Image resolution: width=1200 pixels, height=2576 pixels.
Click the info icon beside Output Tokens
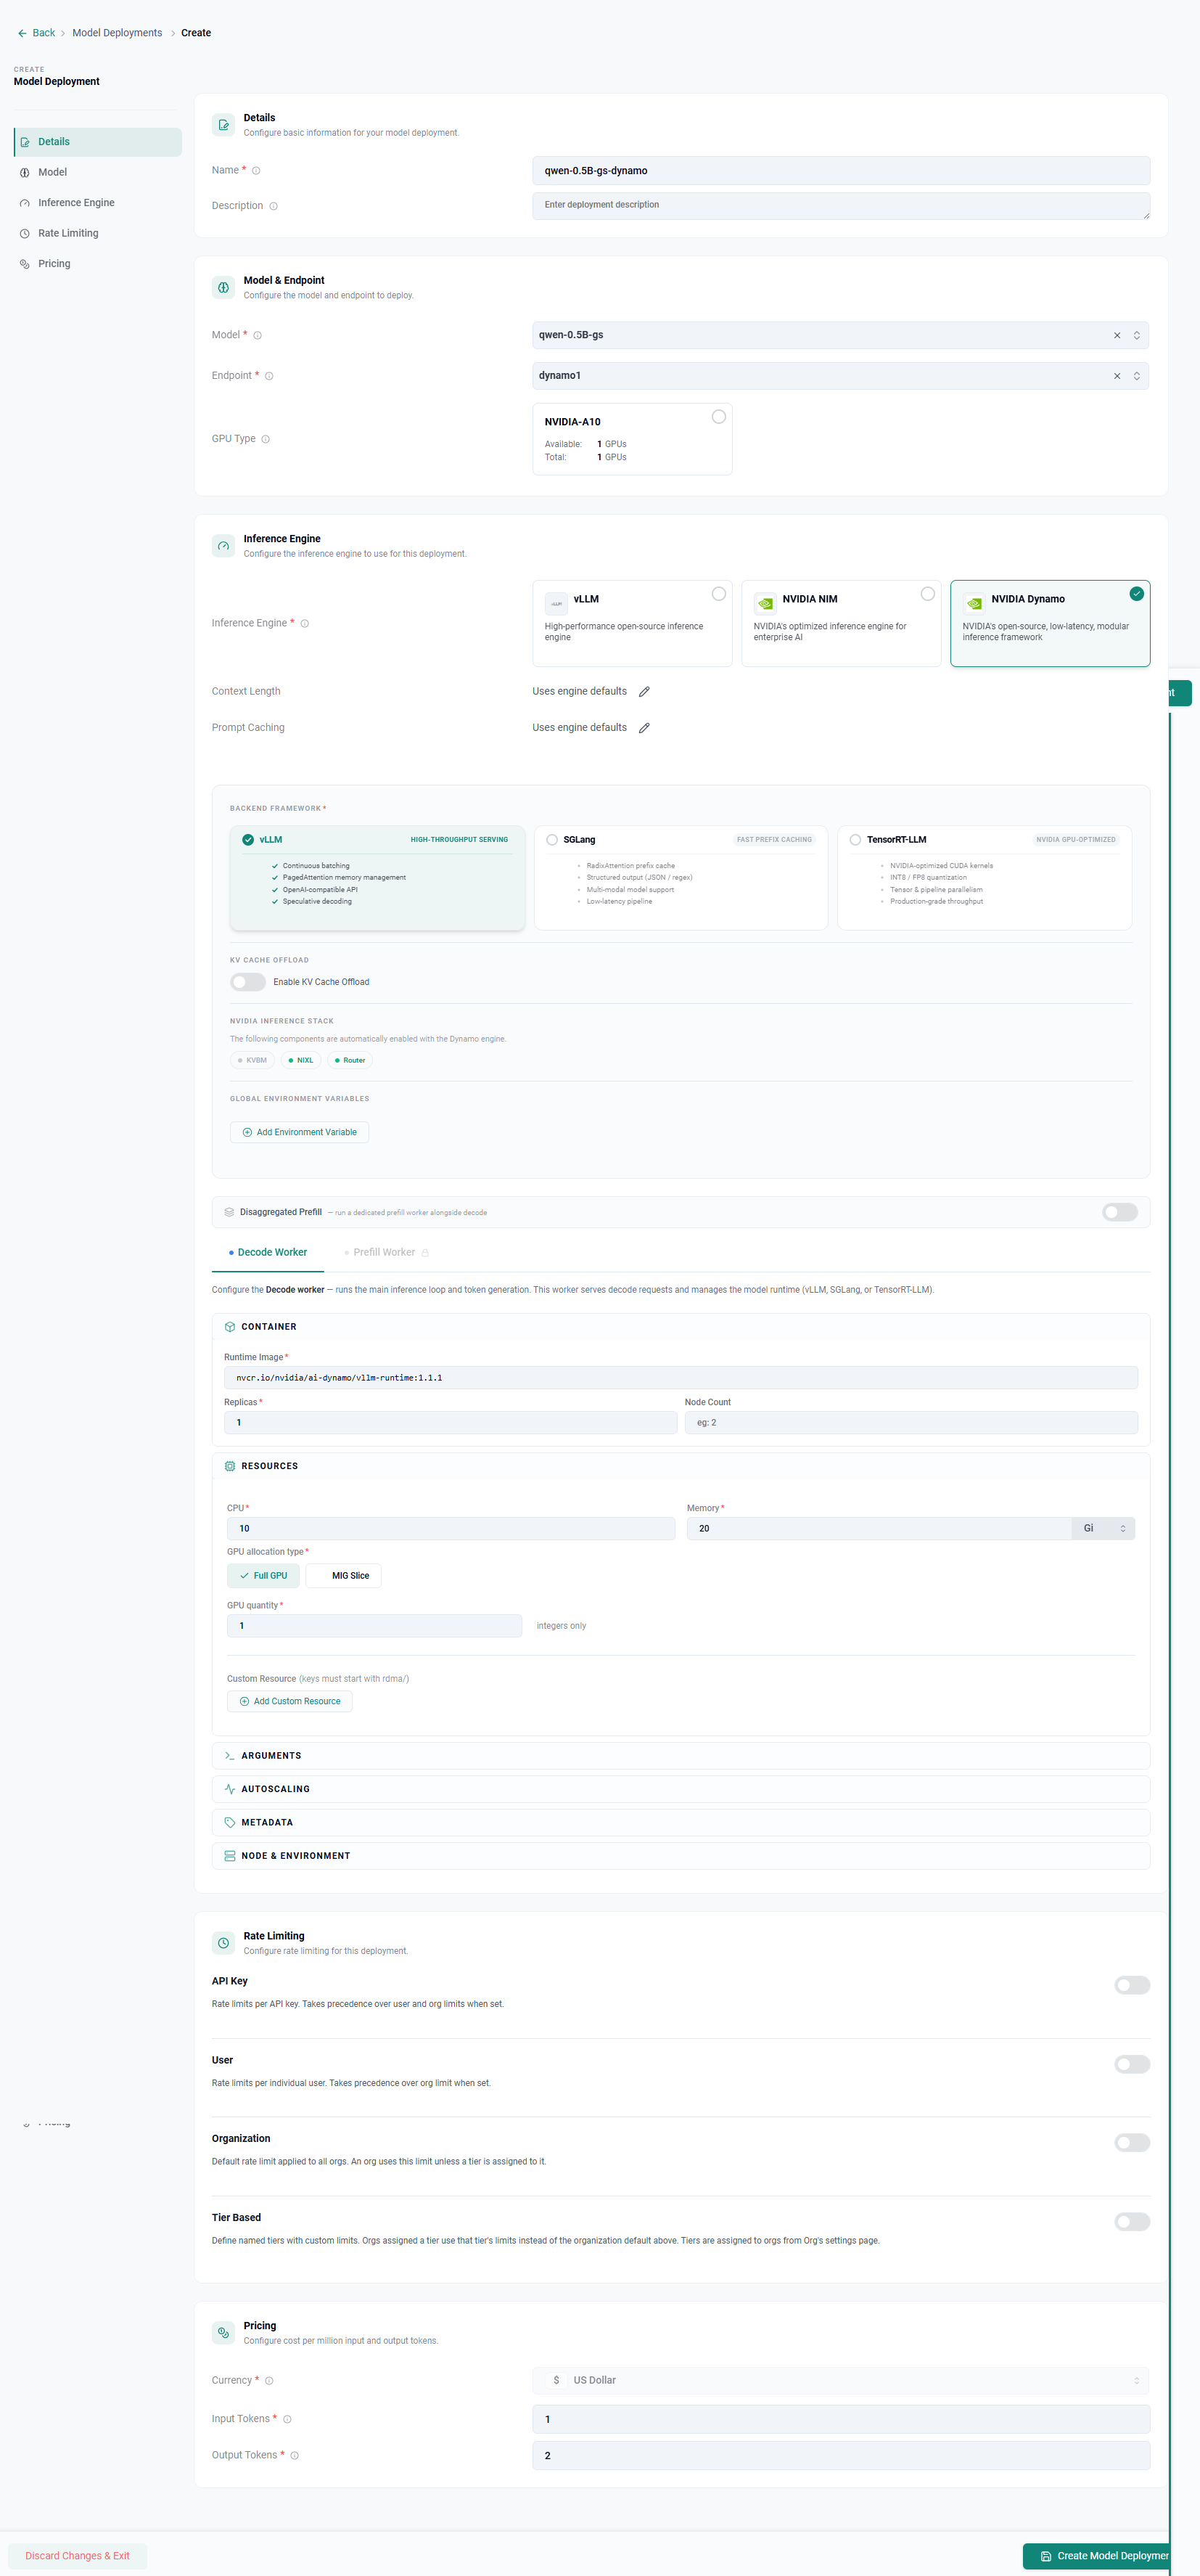tap(295, 2455)
